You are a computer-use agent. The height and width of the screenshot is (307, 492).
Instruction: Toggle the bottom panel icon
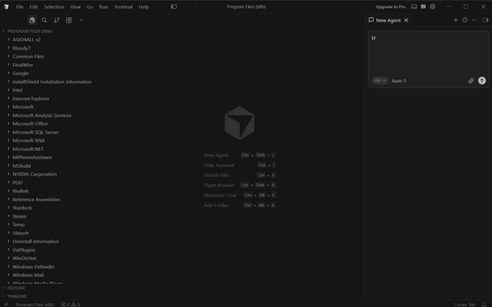(x=414, y=7)
